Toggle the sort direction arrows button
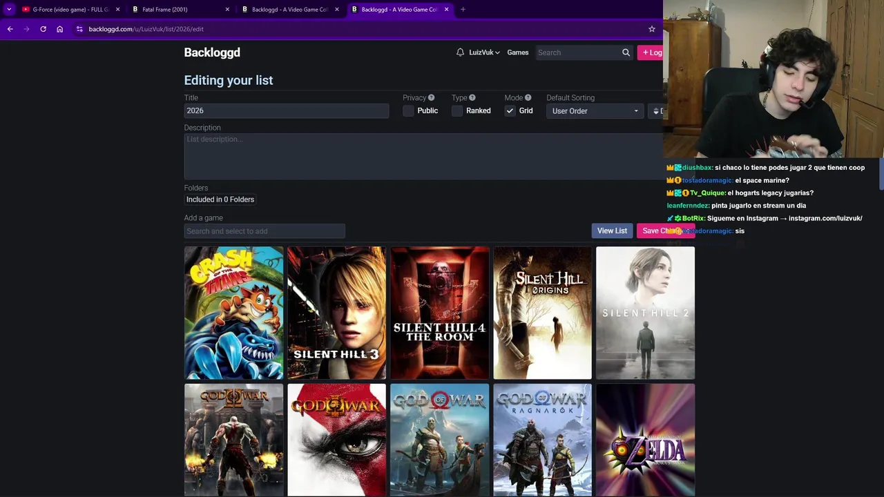The width and height of the screenshot is (884, 497). (656, 111)
